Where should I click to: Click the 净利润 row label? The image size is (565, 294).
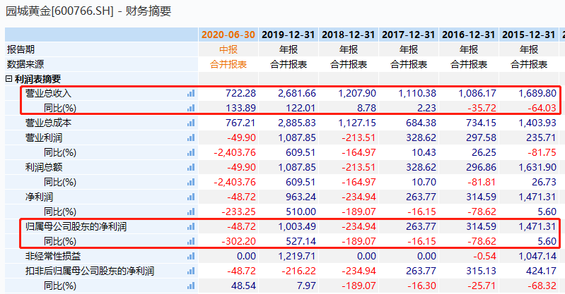pos(39,197)
